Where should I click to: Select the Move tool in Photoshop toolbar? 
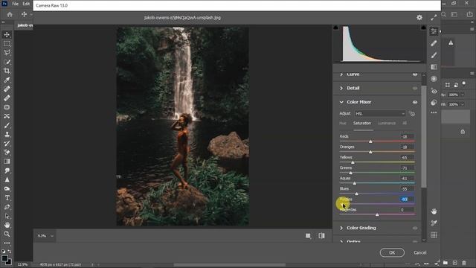(7, 35)
